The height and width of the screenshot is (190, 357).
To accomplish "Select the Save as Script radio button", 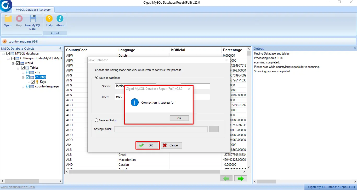I will tap(96, 120).
